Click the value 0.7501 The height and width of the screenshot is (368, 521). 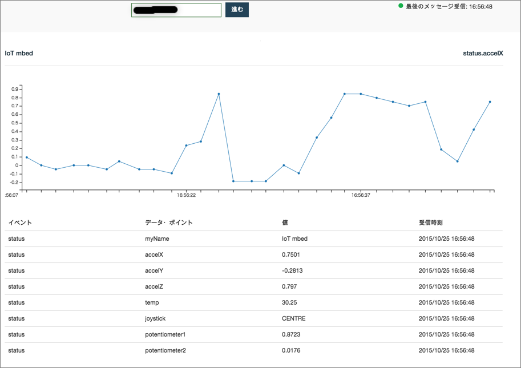click(290, 254)
